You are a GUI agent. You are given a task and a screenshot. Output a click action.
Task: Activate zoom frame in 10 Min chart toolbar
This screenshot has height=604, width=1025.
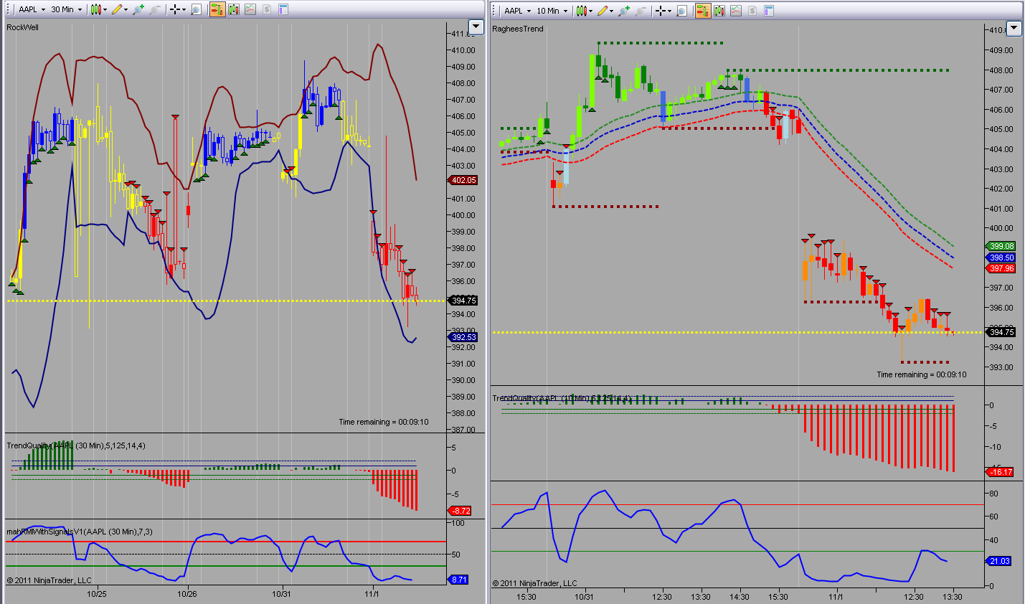681,11
